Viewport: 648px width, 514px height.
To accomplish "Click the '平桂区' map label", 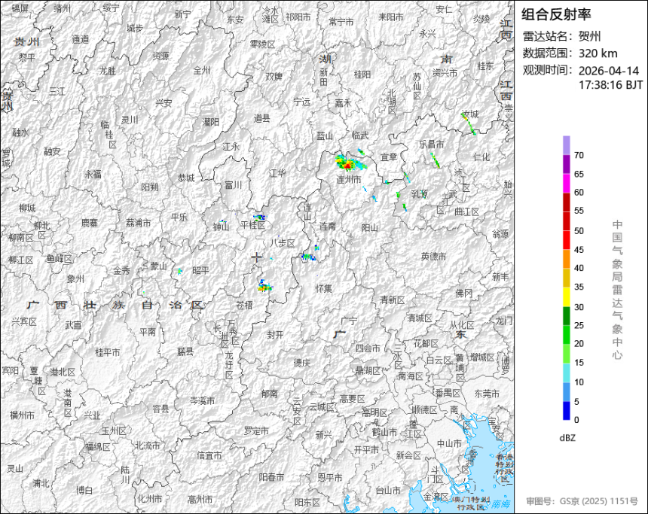I will point(252,225).
